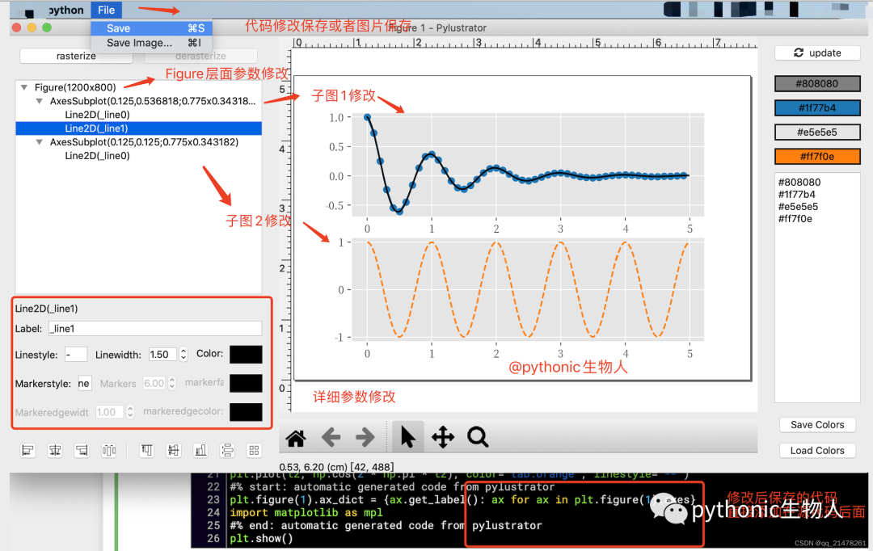The image size is (873, 551).
Task: Select the highlighted Line2D(_line1) tree row
Action: click(x=139, y=128)
